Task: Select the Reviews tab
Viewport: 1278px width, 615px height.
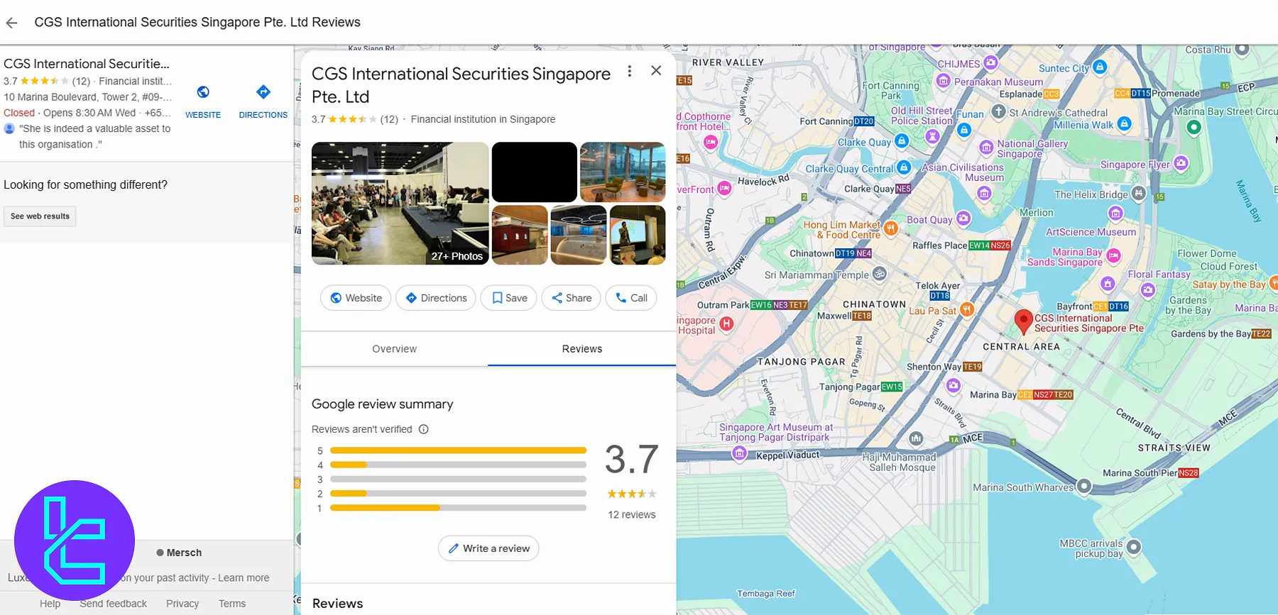Action: [581, 349]
